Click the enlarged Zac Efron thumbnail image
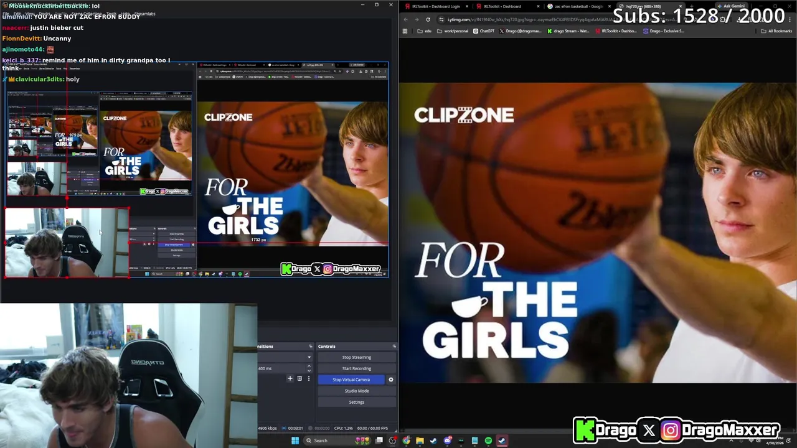The width and height of the screenshot is (797, 448). (598, 232)
